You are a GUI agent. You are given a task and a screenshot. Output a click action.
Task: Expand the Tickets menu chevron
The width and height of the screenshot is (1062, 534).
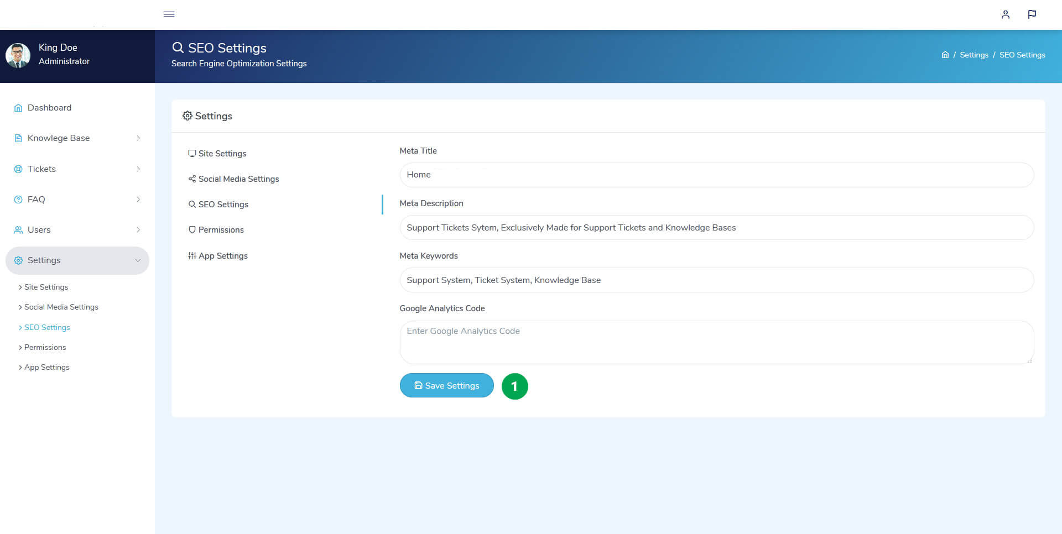(138, 169)
